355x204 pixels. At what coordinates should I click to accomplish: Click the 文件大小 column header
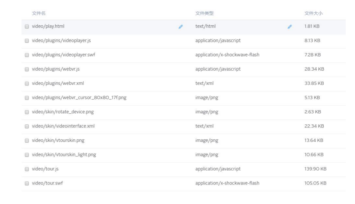[314, 13]
